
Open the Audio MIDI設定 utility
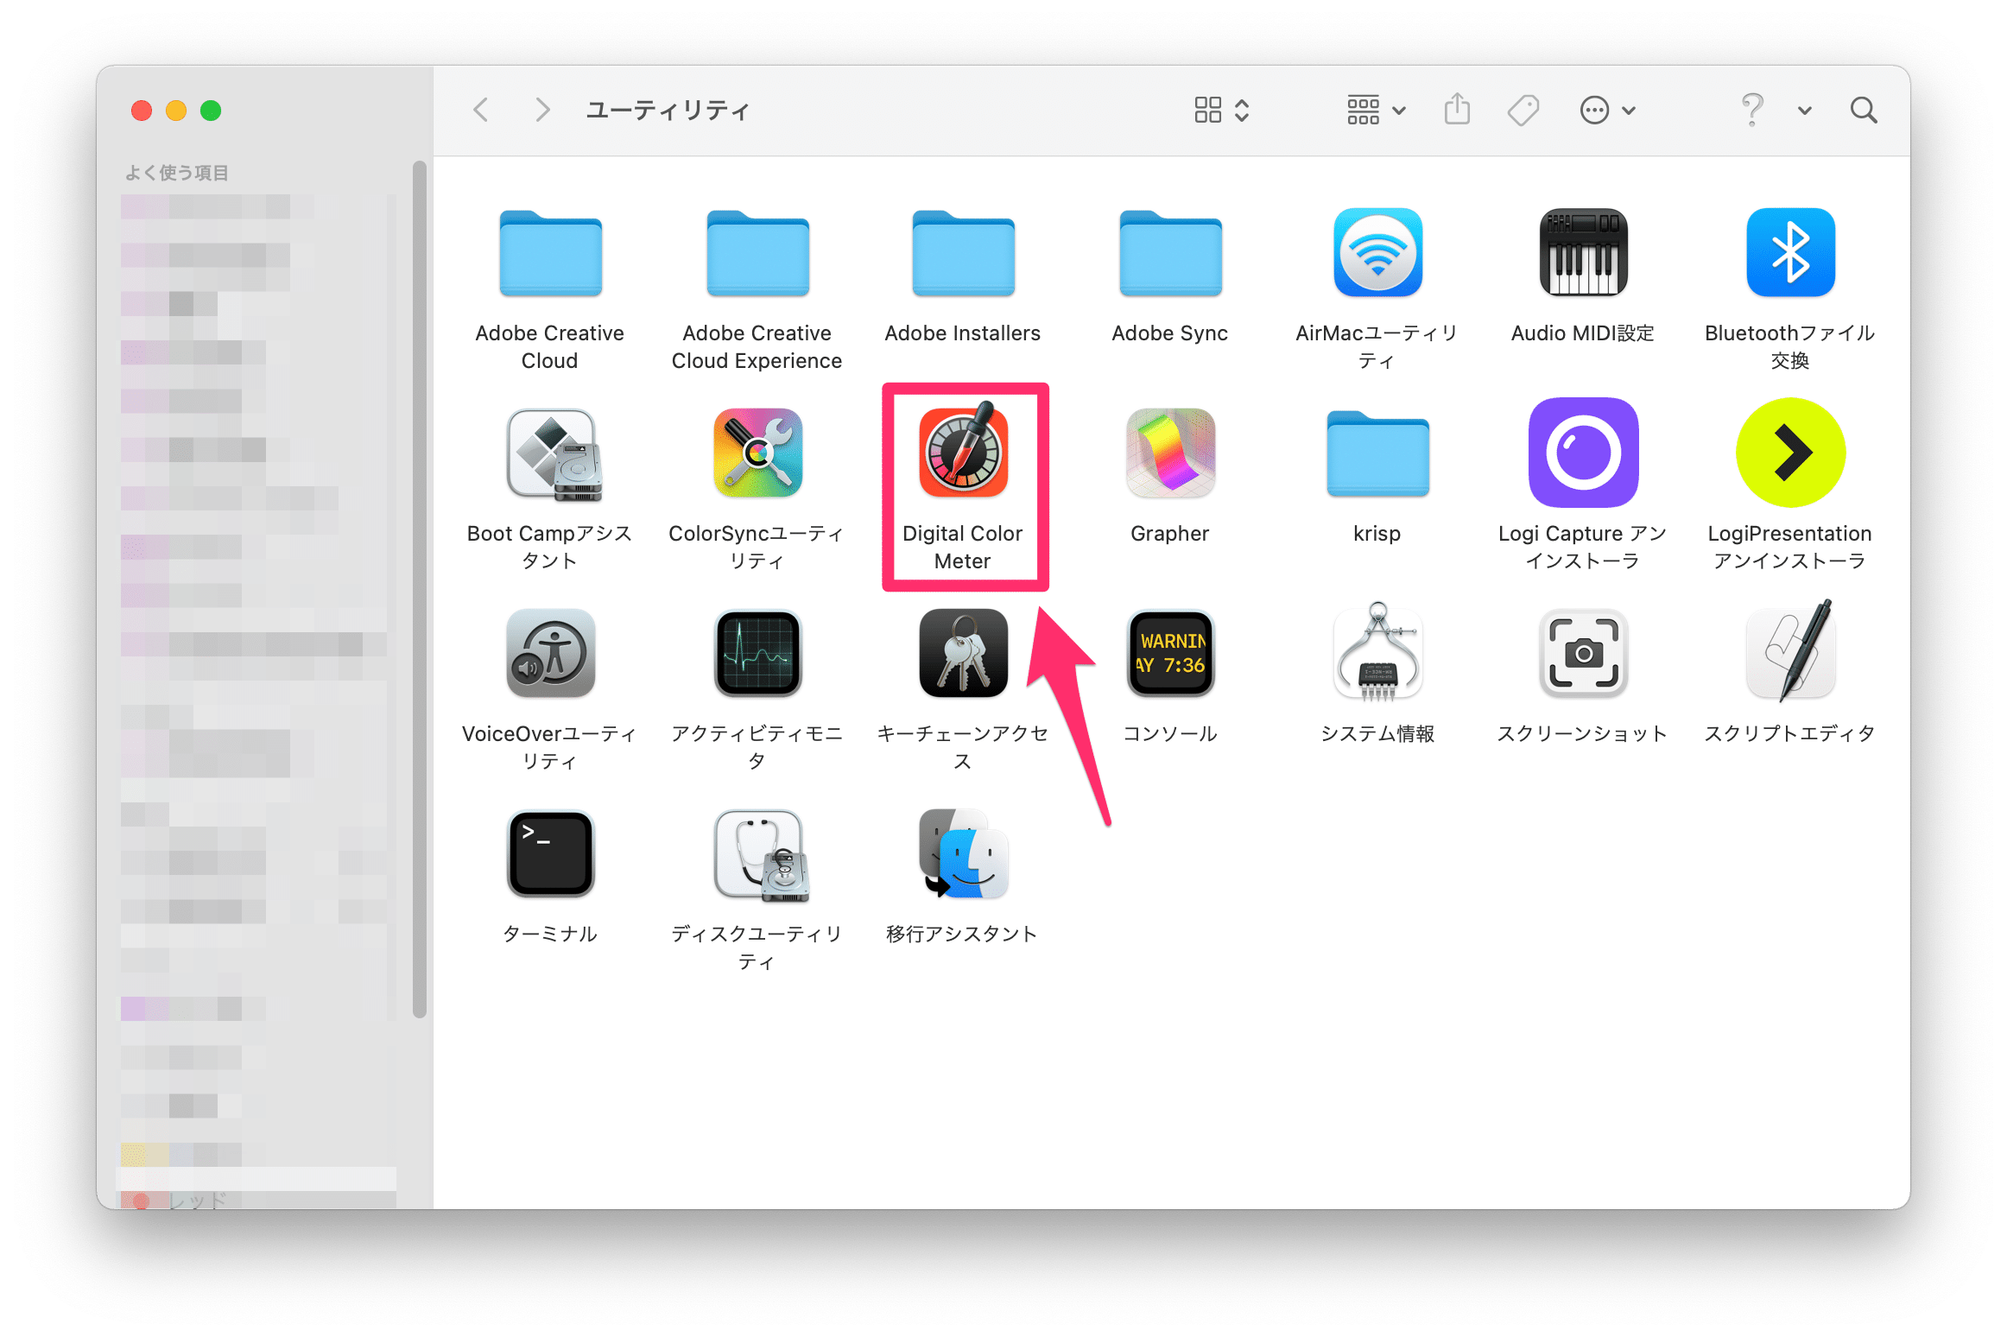(1582, 253)
